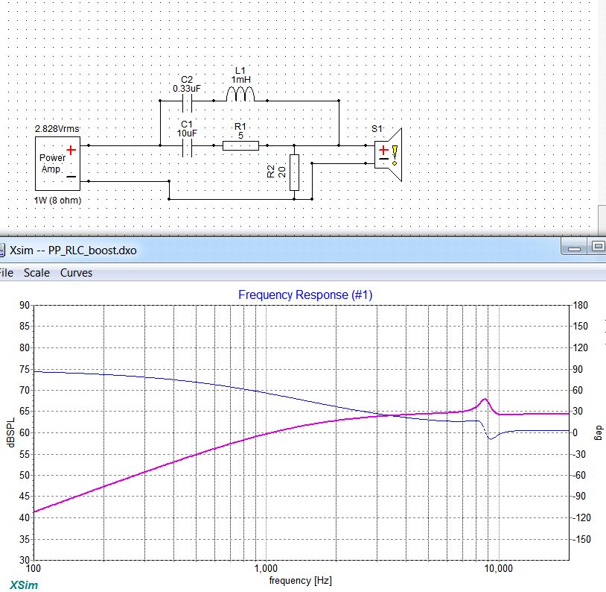Click the 90 dBSPL axis tick label
The height and width of the screenshot is (592, 606).
(x=25, y=306)
